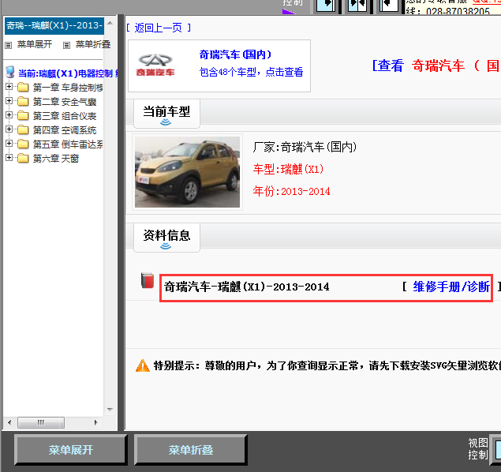Screen dimensions: 501x472
Task: Click the sidebar horizontal scrollbar thumb
Action: tap(41, 422)
